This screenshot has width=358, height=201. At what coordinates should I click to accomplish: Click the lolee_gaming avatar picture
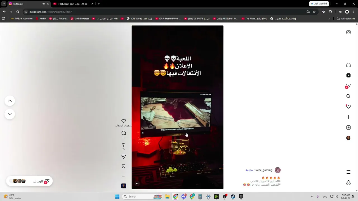[277, 170]
